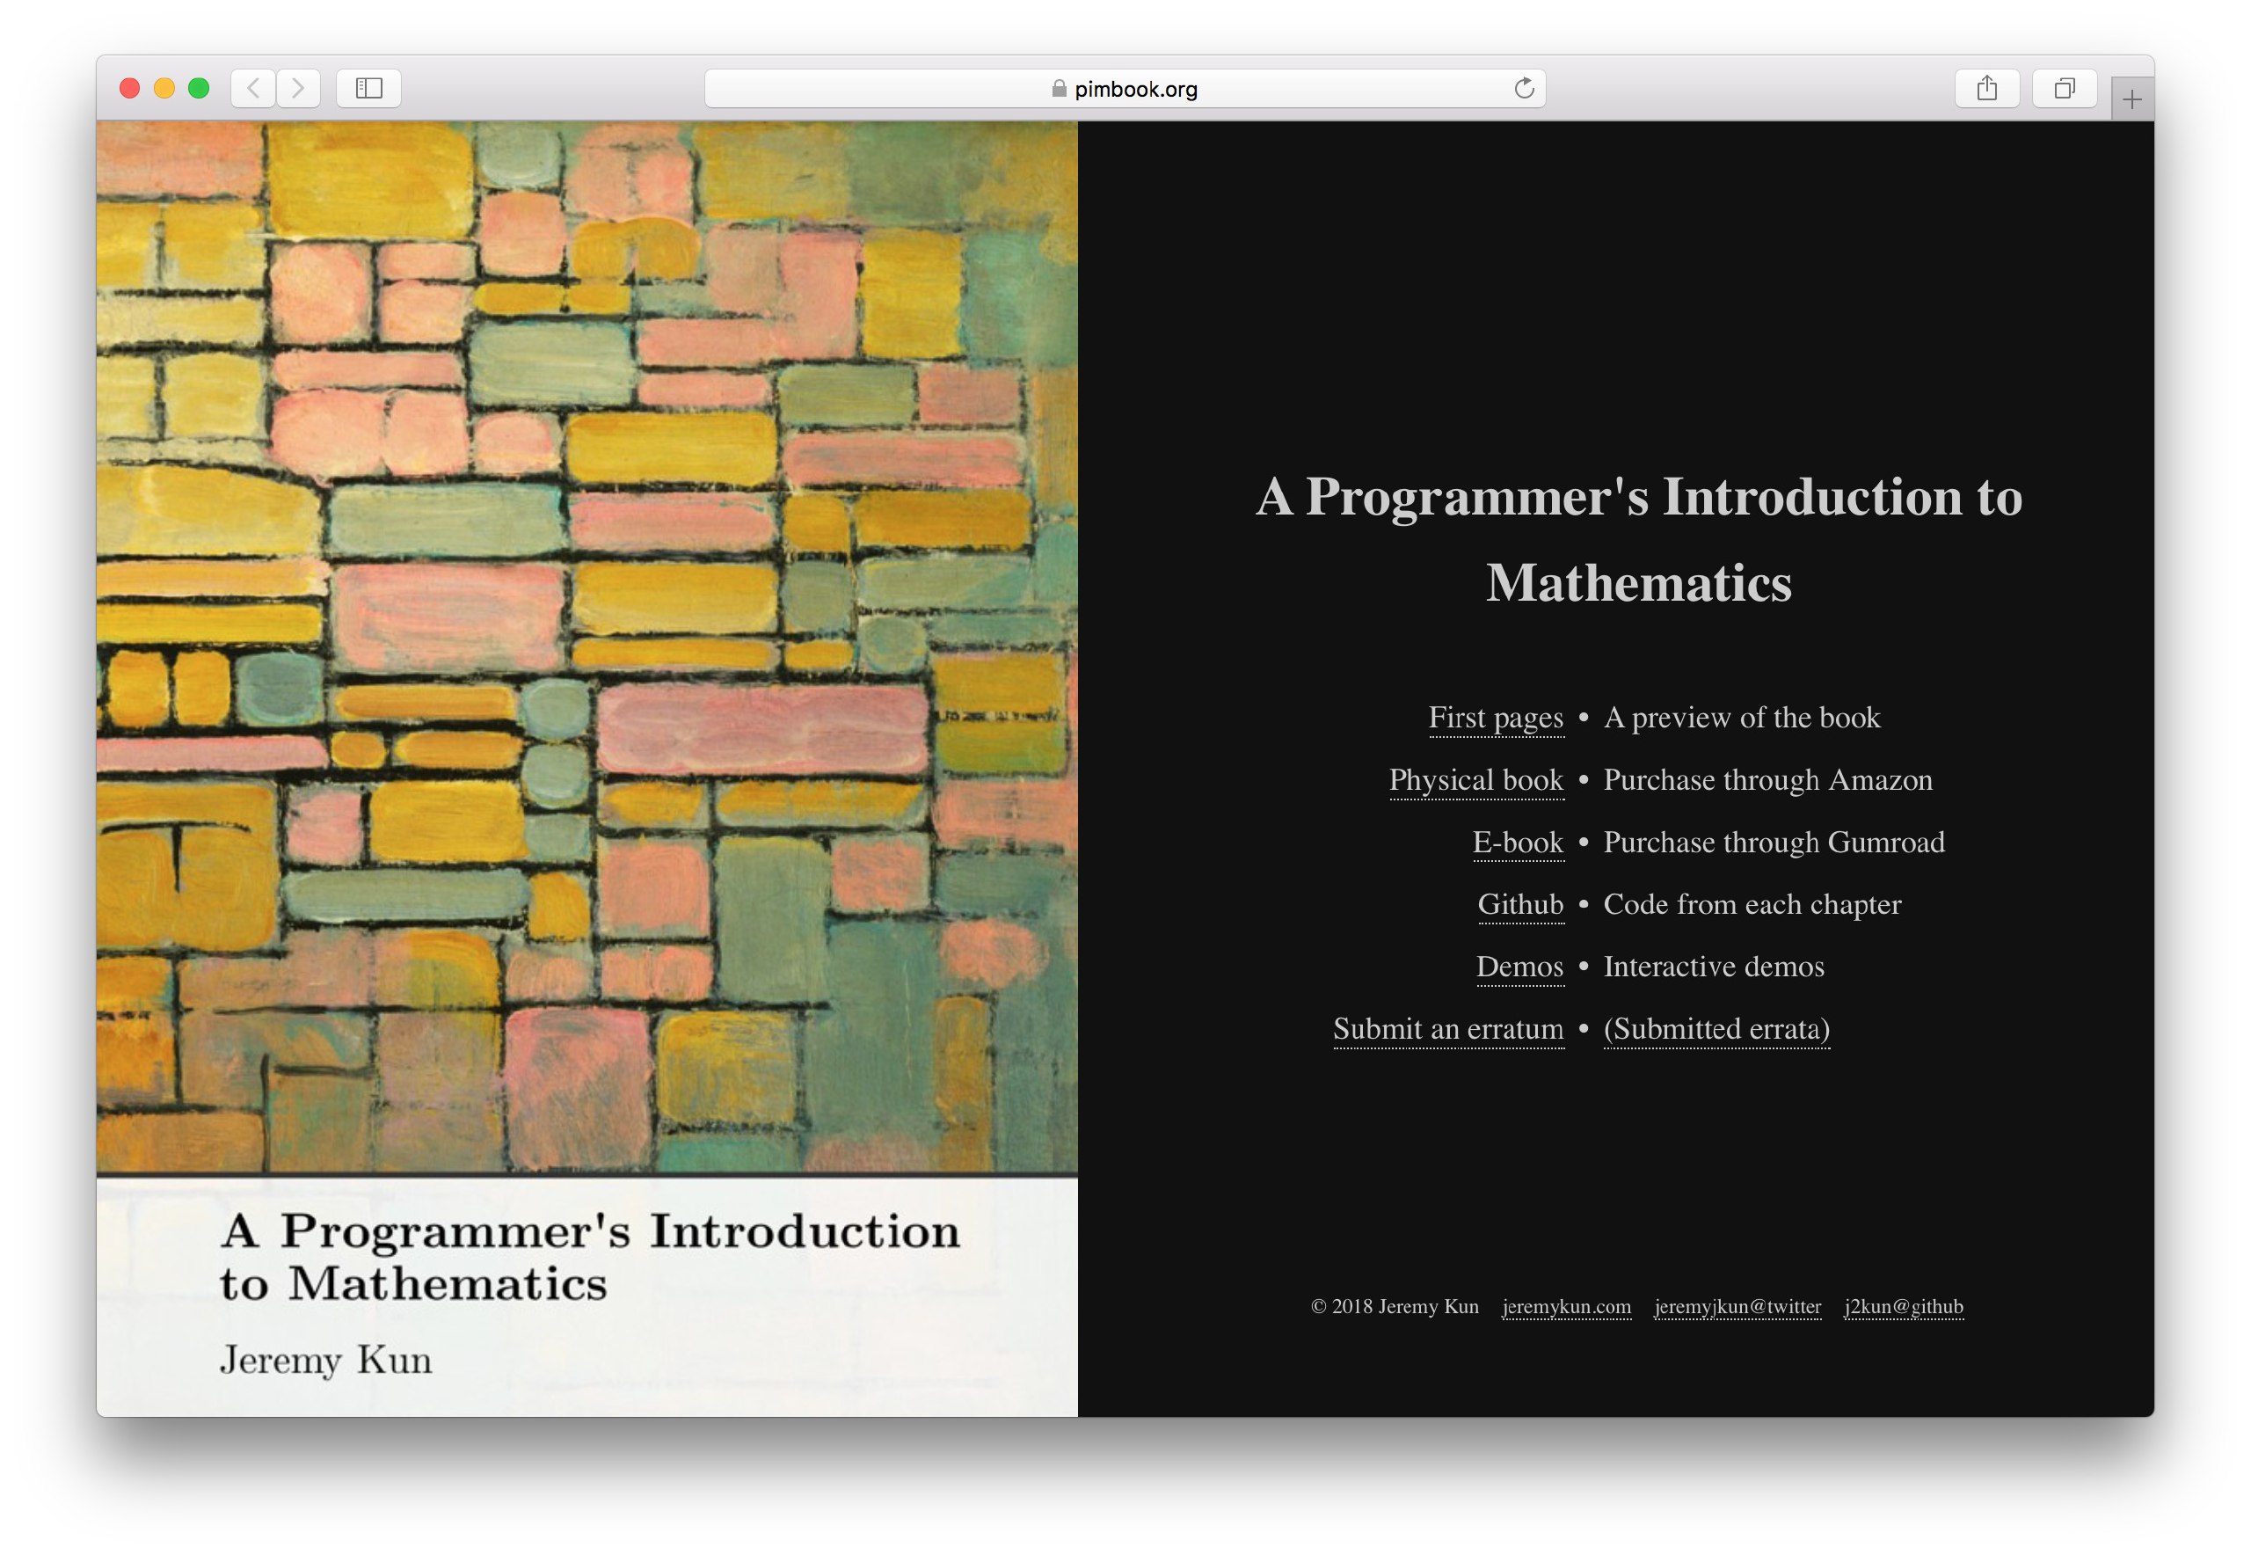Viewport: 2251px width, 1555px height.
Task: Reload the page with the refresh icon
Action: click(1524, 89)
